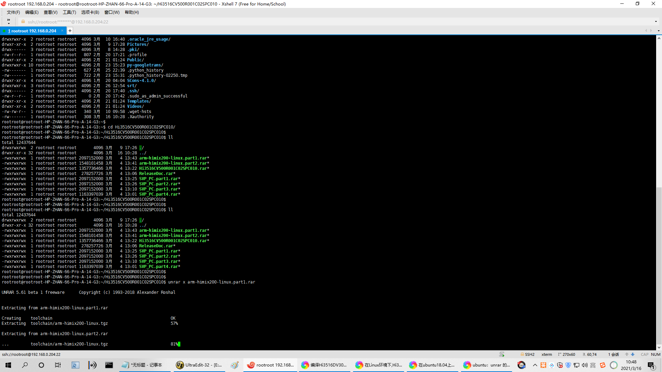662x372 pixels.
Task: Open the speaker app pinned on the taskbar
Action: tap(92, 365)
